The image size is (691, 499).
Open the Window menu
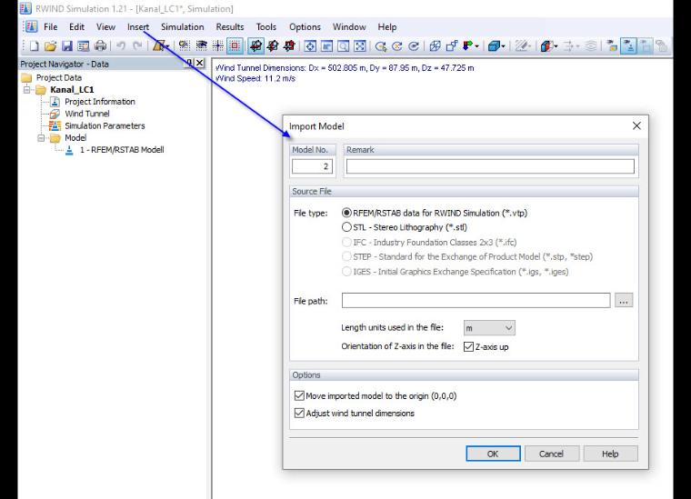coord(349,27)
